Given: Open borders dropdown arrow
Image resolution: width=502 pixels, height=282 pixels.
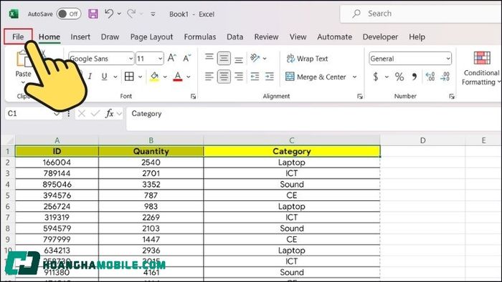Looking at the screenshot, I should click(141, 77).
